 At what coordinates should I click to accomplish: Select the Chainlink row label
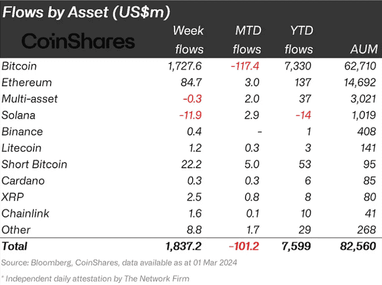tap(25, 213)
